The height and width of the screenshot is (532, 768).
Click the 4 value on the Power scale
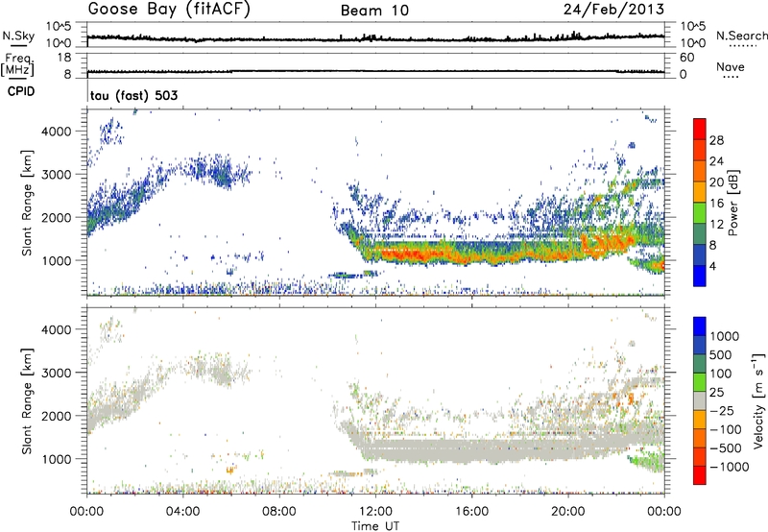point(712,267)
